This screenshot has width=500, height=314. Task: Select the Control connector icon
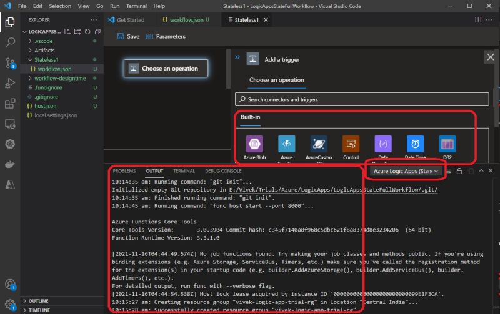point(351,144)
